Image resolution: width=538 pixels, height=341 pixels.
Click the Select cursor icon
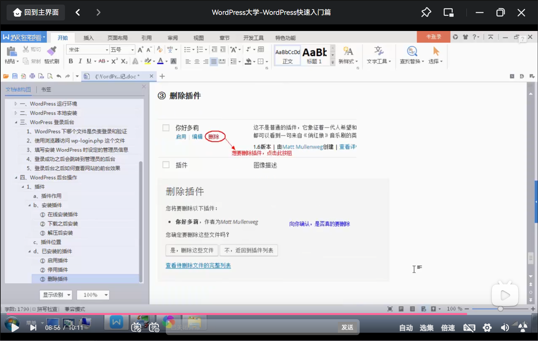click(x=436, y=51)
